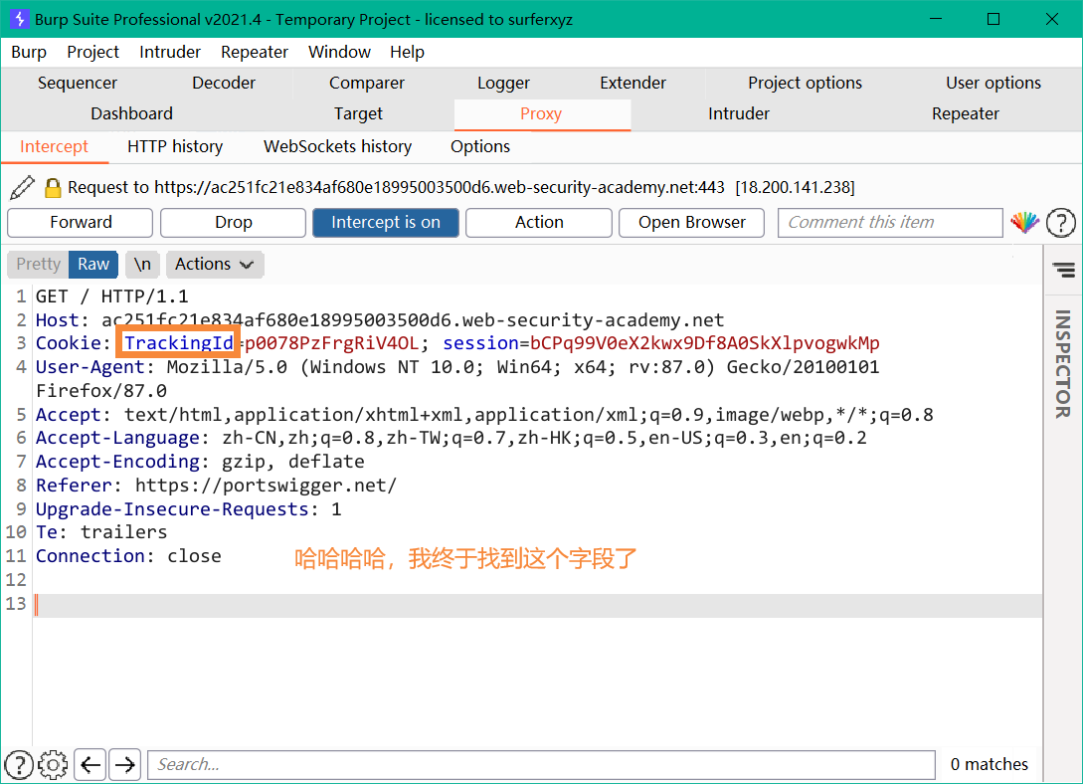Click the Upgrade-Insecure-Requests header line
Screen dimensions: 1083x784
[189, 509]
